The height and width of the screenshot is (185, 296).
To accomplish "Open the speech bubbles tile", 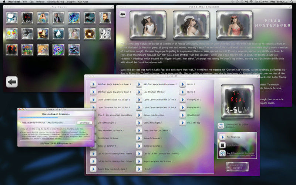I will pos(12,18).
